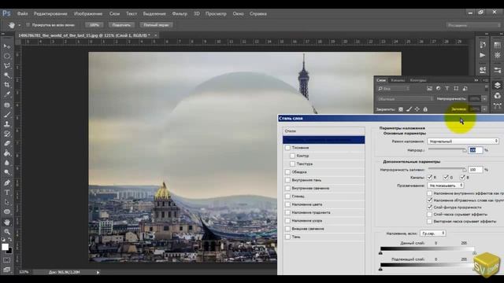
Task: Enable the Обводка effect checkbox
Action: (287, 172)
